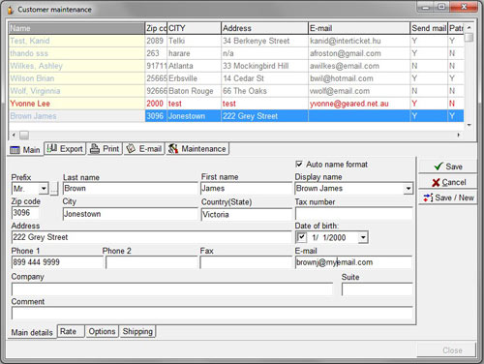Click the Zip code column header

click(x=156, y=28)
